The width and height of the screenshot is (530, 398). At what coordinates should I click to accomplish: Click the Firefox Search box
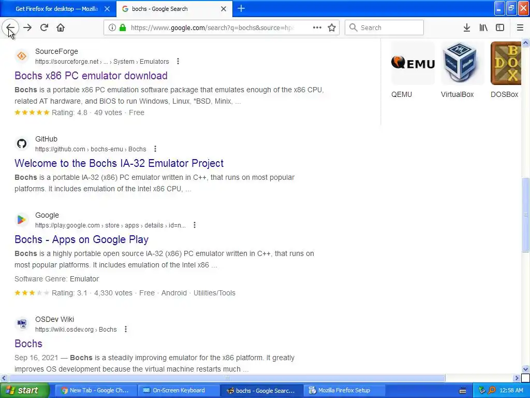coord(384,28)
